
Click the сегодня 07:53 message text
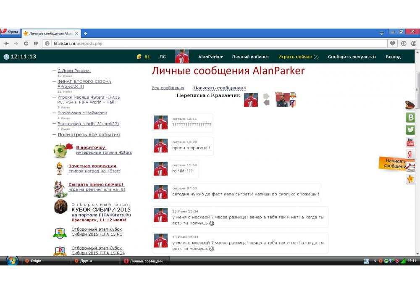(x=246, y=194)
